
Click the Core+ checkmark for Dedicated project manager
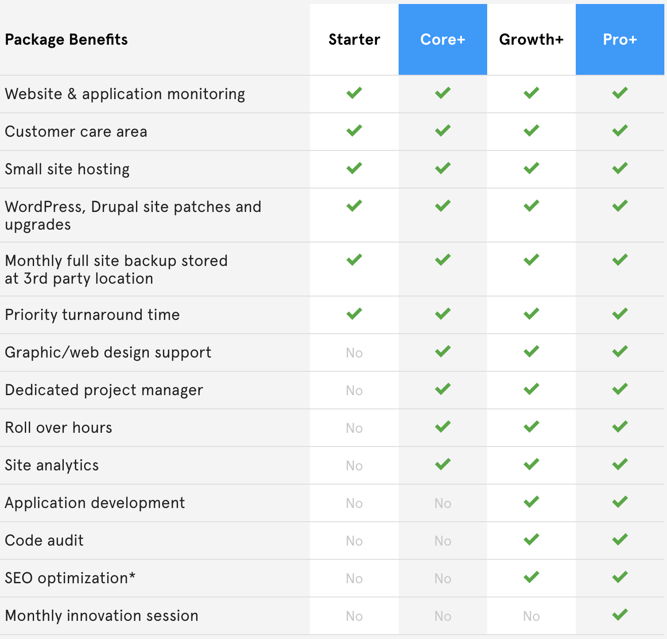(x=443, y=389)
